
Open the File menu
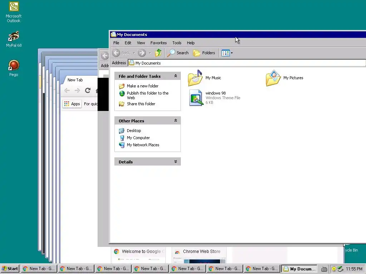116,43
